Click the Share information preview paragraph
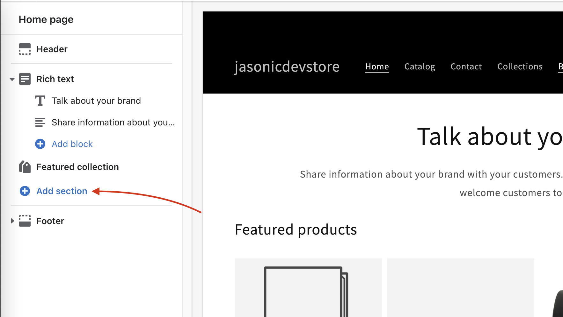 431,183
